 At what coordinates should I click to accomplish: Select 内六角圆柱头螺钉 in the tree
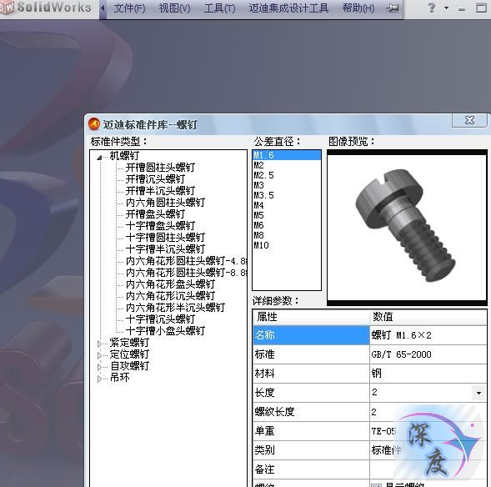[165, 203]
